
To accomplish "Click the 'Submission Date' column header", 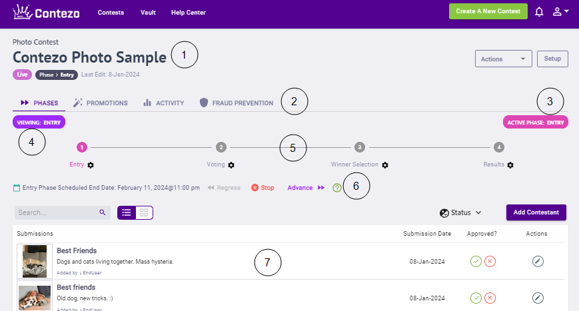I will (x=427, y=234).
